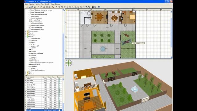The height and width of the screenshot is (111, 197).
Task: Click the catalog tree vertical scrollbar
Action: (x=63, y=42)
